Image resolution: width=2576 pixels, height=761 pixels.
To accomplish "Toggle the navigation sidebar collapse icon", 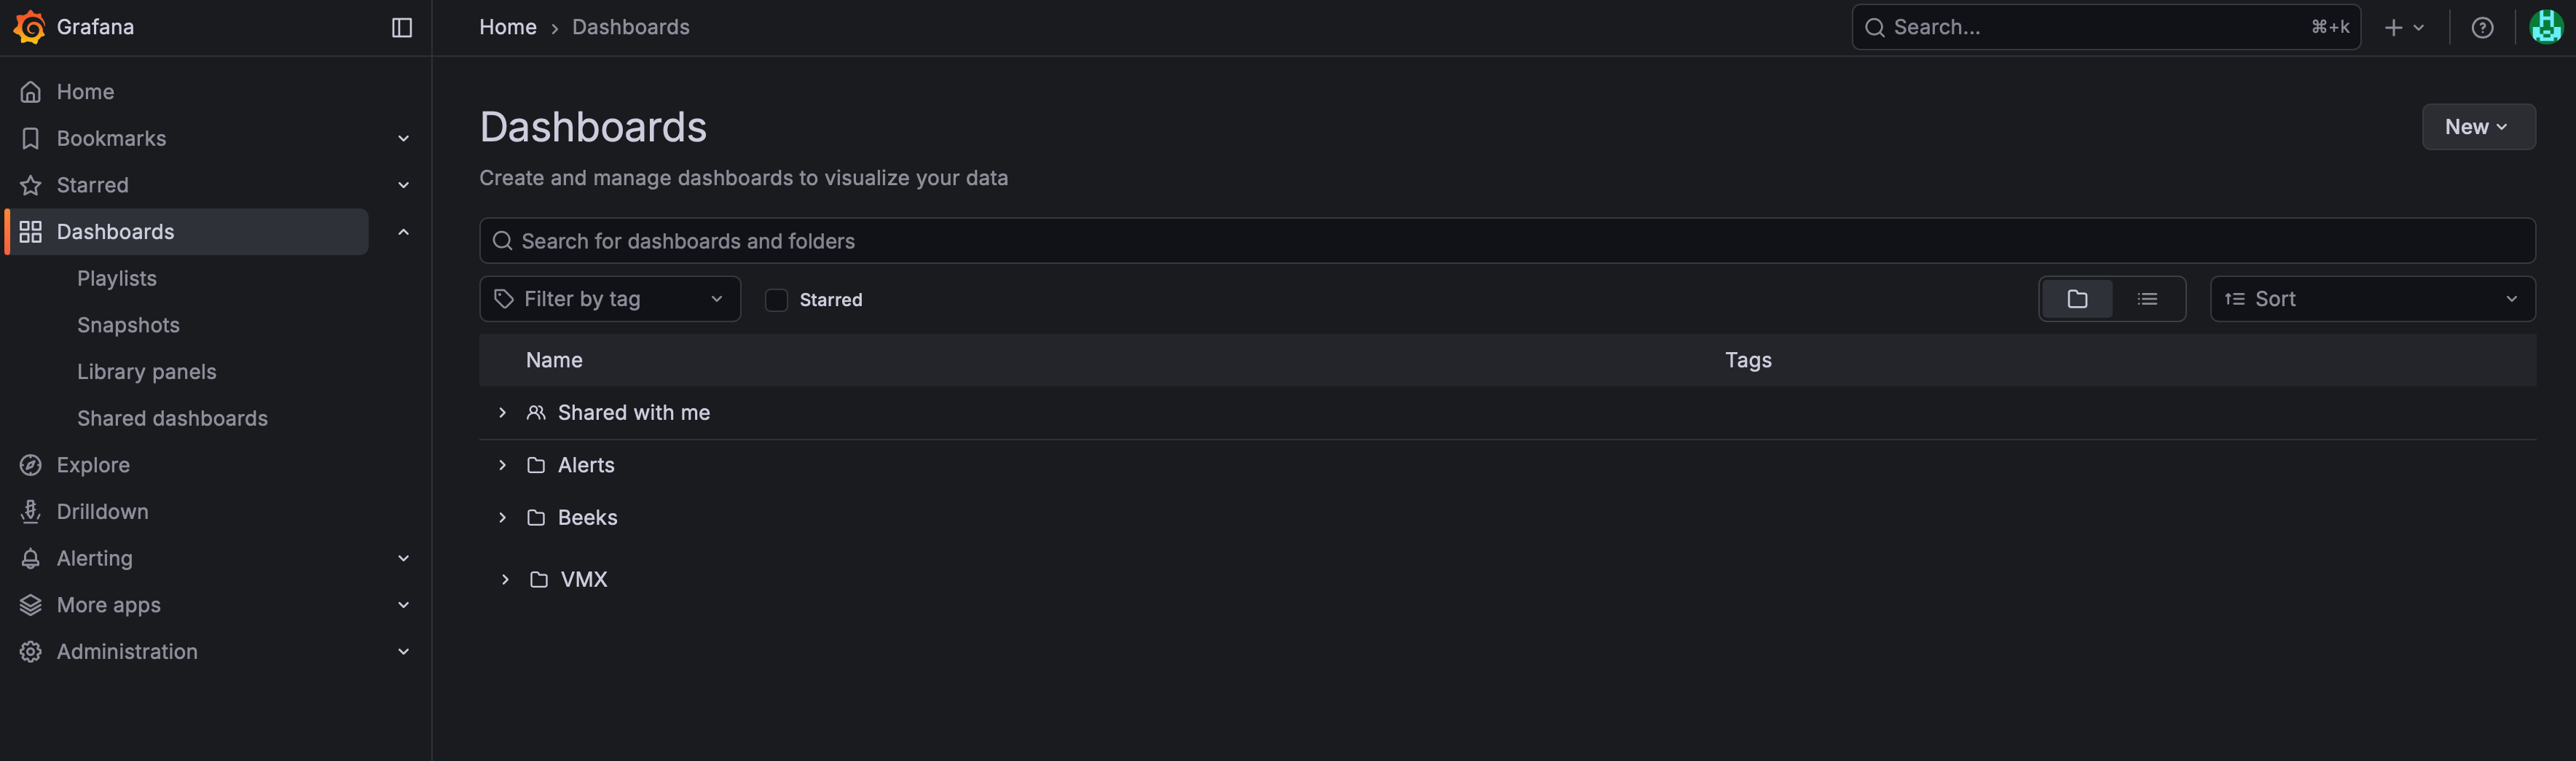I will click(401, 27).
